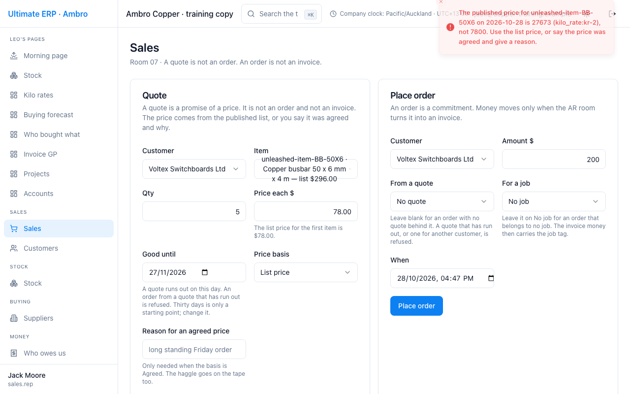Screen dimensions: 630x394
Task: Click the Ultimate ERP · Ambro logo link
Action: click(x=48, y=14)
